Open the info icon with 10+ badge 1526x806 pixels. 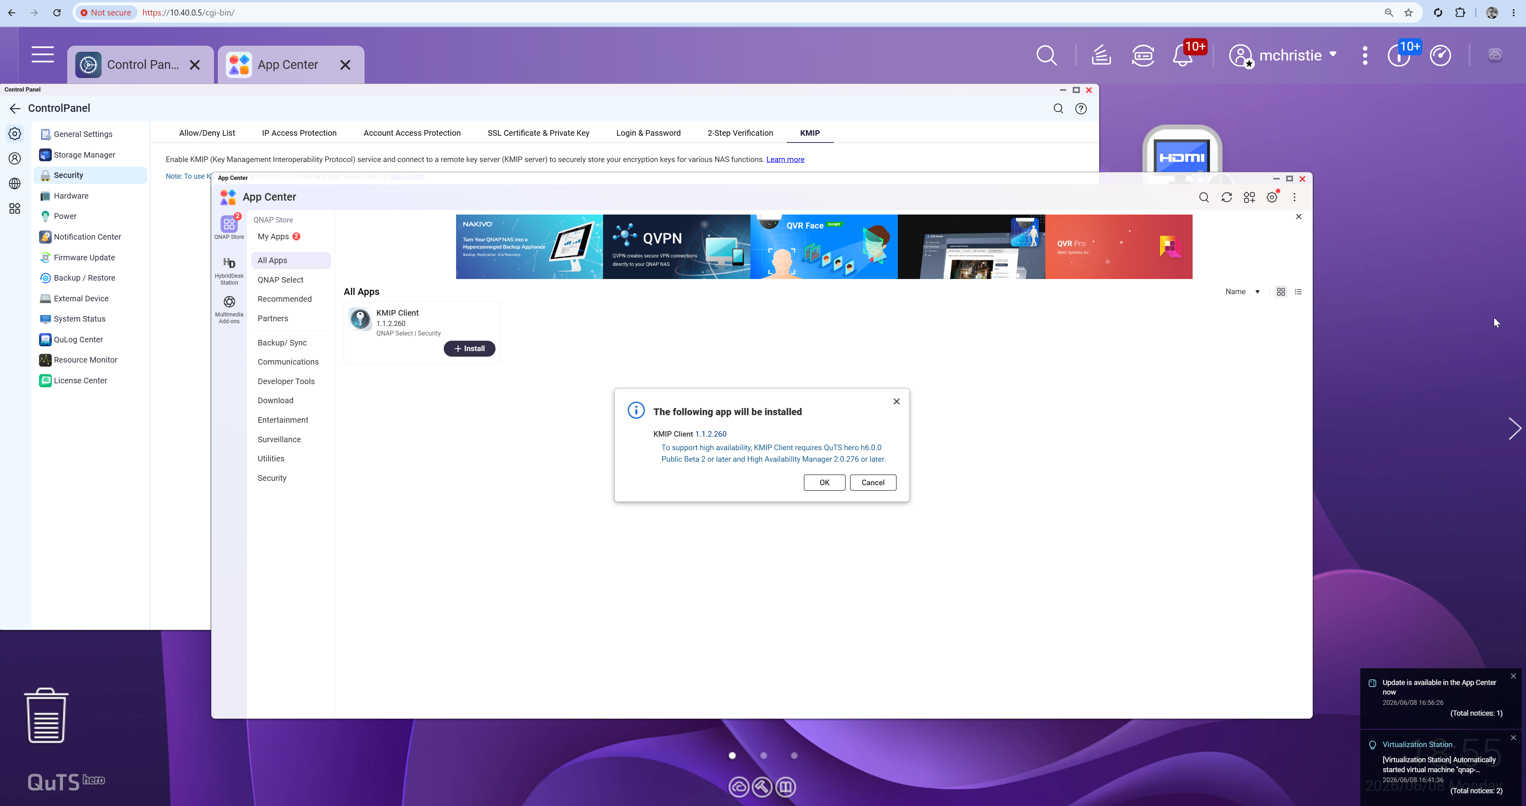(1399, 55)
